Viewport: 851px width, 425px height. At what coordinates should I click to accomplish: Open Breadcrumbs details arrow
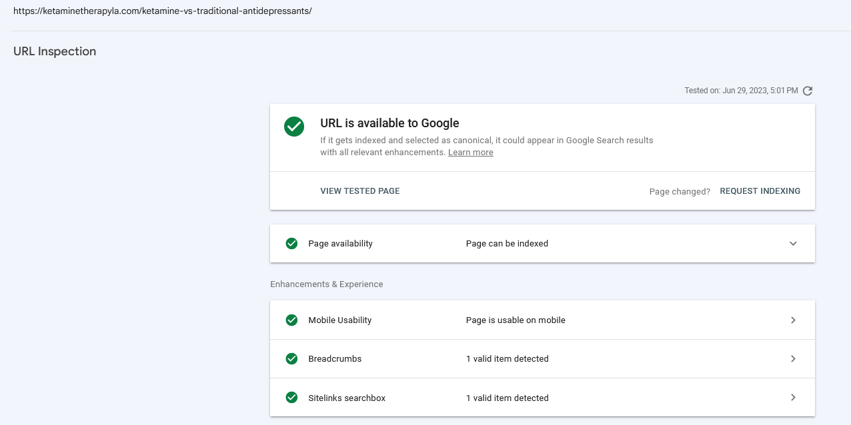(793, 359)
